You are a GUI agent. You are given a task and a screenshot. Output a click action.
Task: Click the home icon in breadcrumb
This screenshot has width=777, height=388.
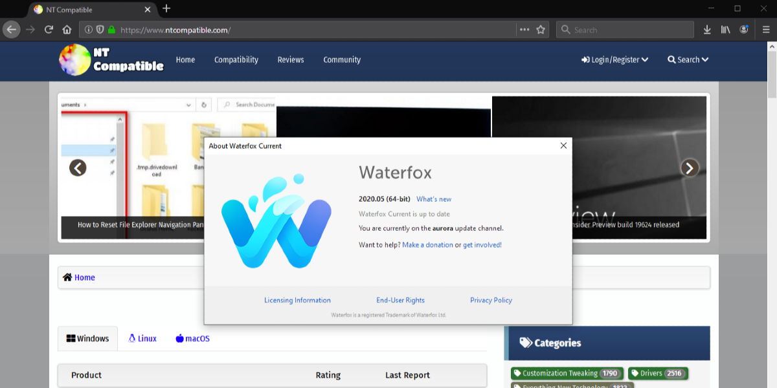tap(67, 277)
